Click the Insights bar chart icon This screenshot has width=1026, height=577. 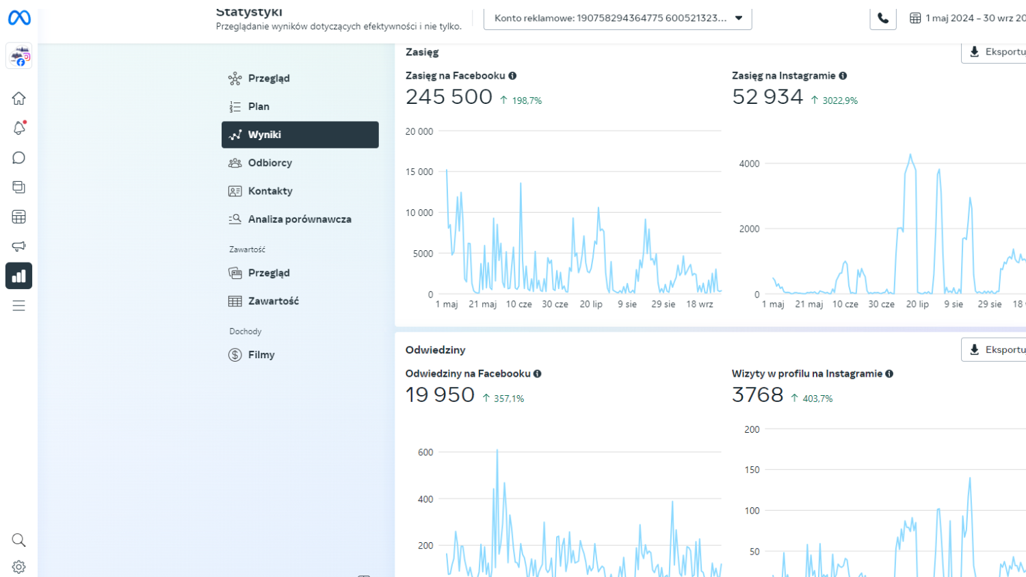tap(18, 276)
